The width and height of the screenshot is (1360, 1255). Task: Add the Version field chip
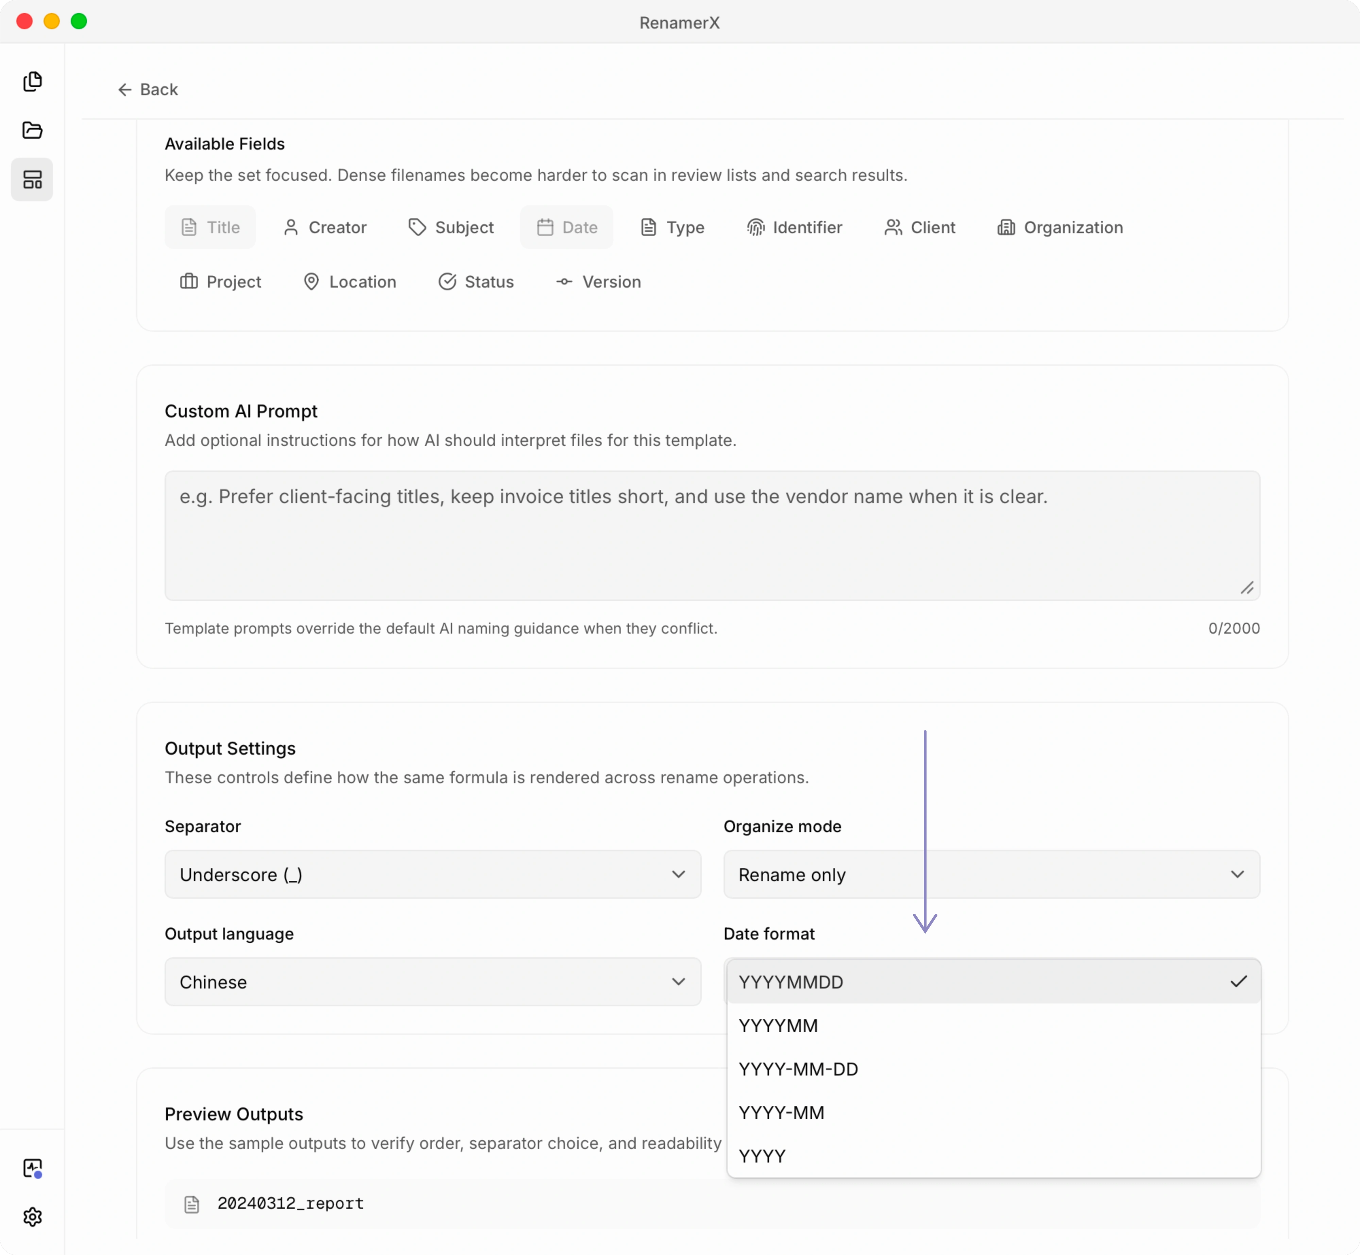(598, 282)
